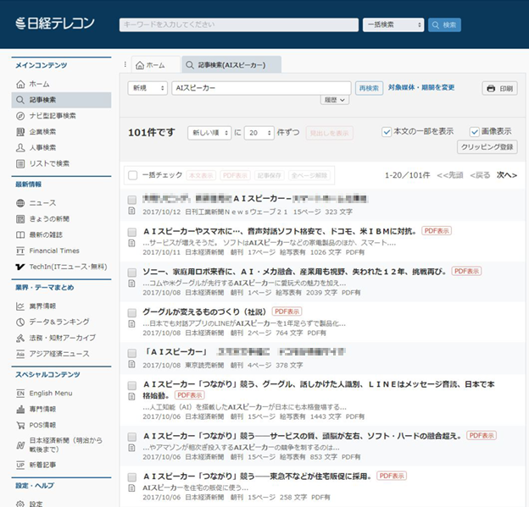Click the 印刷 button
The width and height of the screenshot is (529, 507).
499,88
